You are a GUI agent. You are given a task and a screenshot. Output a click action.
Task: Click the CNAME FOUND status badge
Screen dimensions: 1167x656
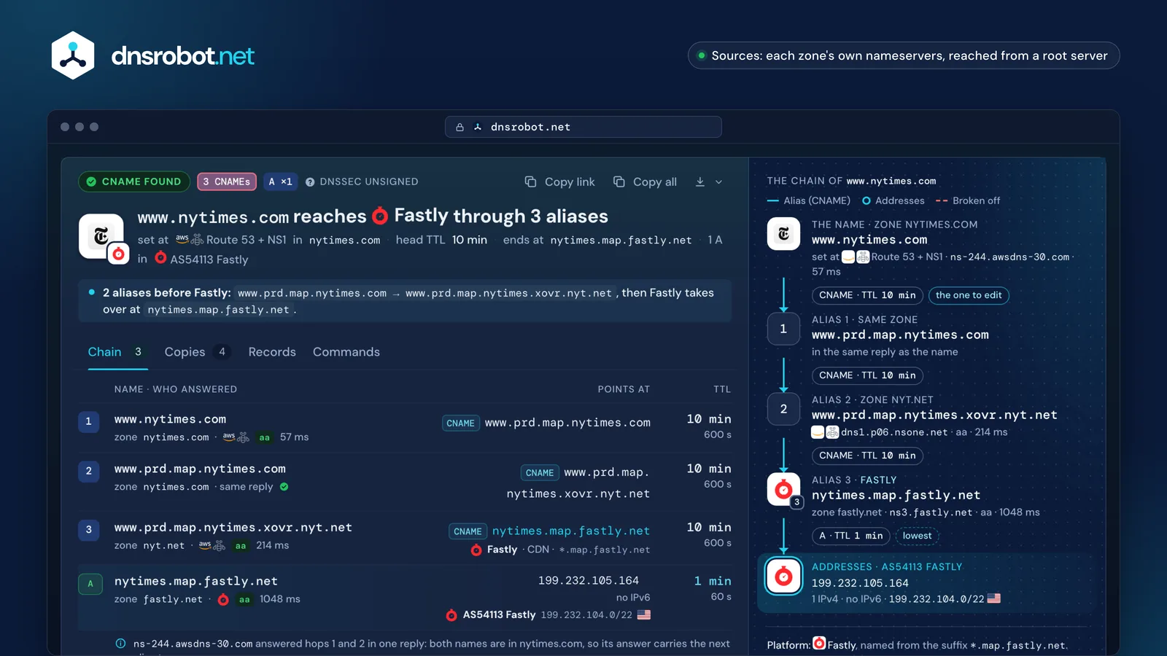pos(134,181)
